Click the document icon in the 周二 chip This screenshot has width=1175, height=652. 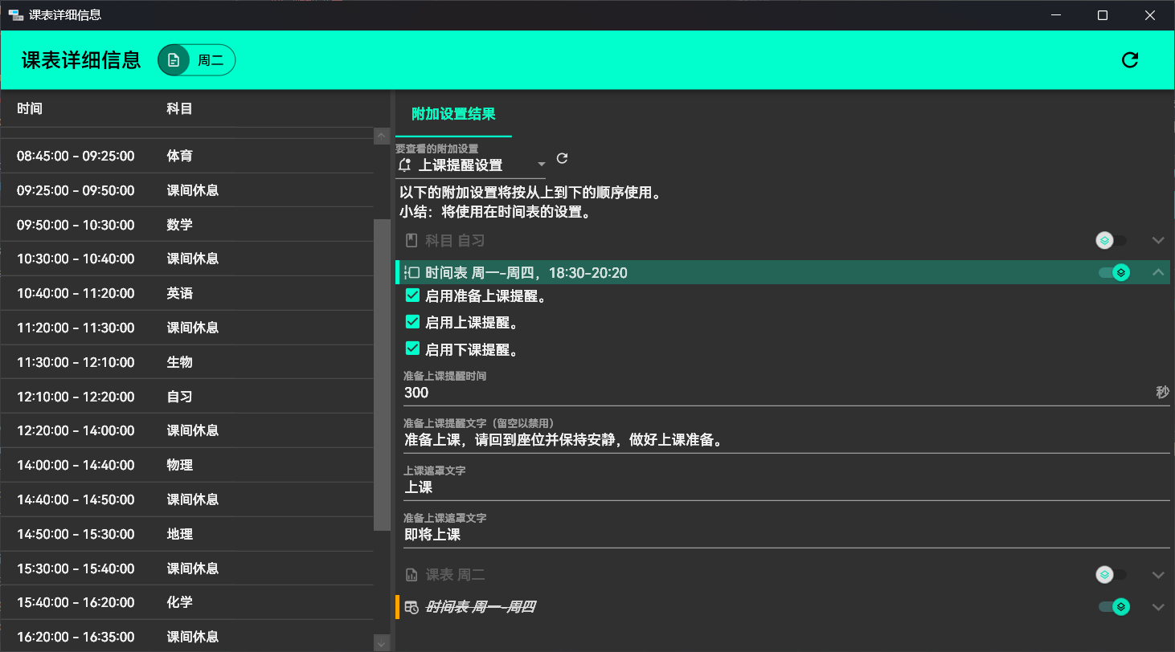click(174, 60)
